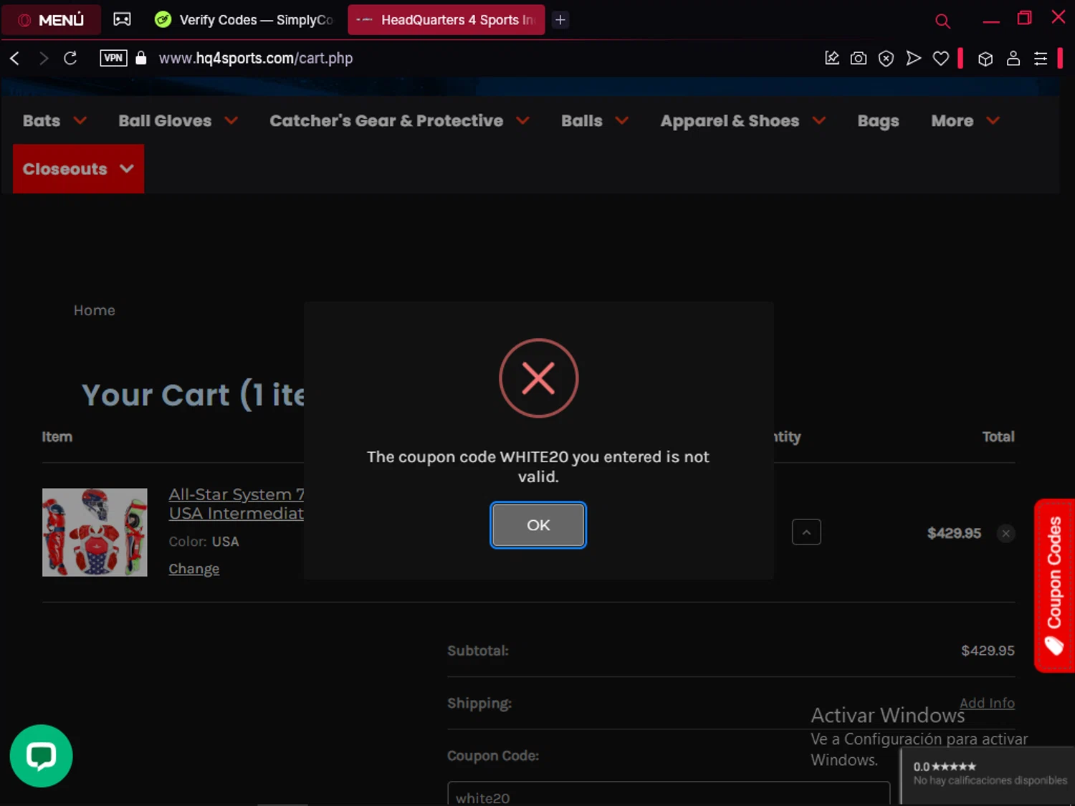Open the All-Star System 7 product link

236,504
